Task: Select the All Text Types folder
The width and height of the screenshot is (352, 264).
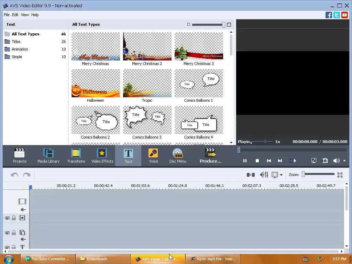Action: [35, 34]
